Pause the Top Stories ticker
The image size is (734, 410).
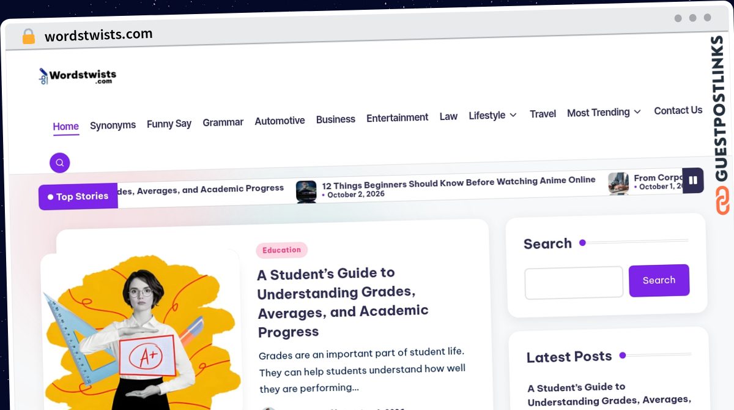tap(693, 181)
